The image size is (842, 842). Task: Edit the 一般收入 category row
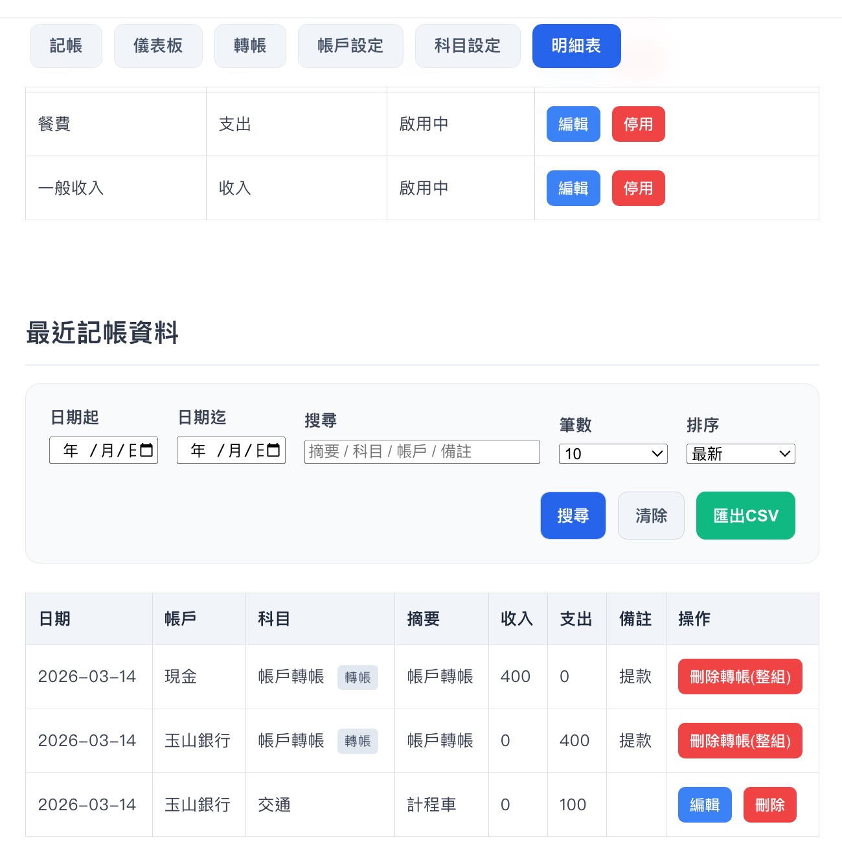tap(573, 188)
